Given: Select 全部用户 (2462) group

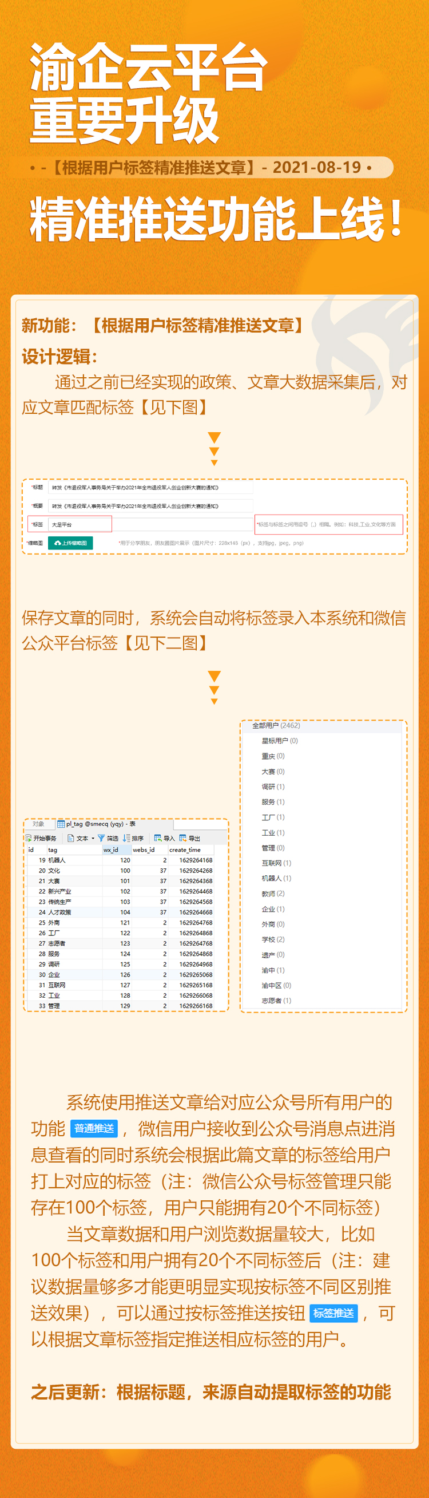Looking at the screenshot, I should 276,725.
